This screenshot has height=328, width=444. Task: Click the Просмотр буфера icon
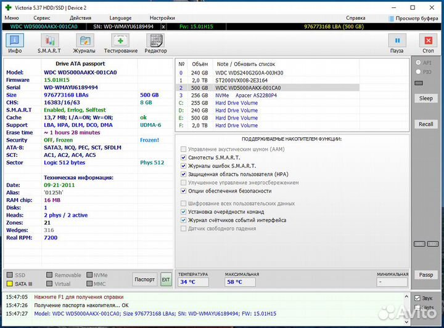coord(392,18)
